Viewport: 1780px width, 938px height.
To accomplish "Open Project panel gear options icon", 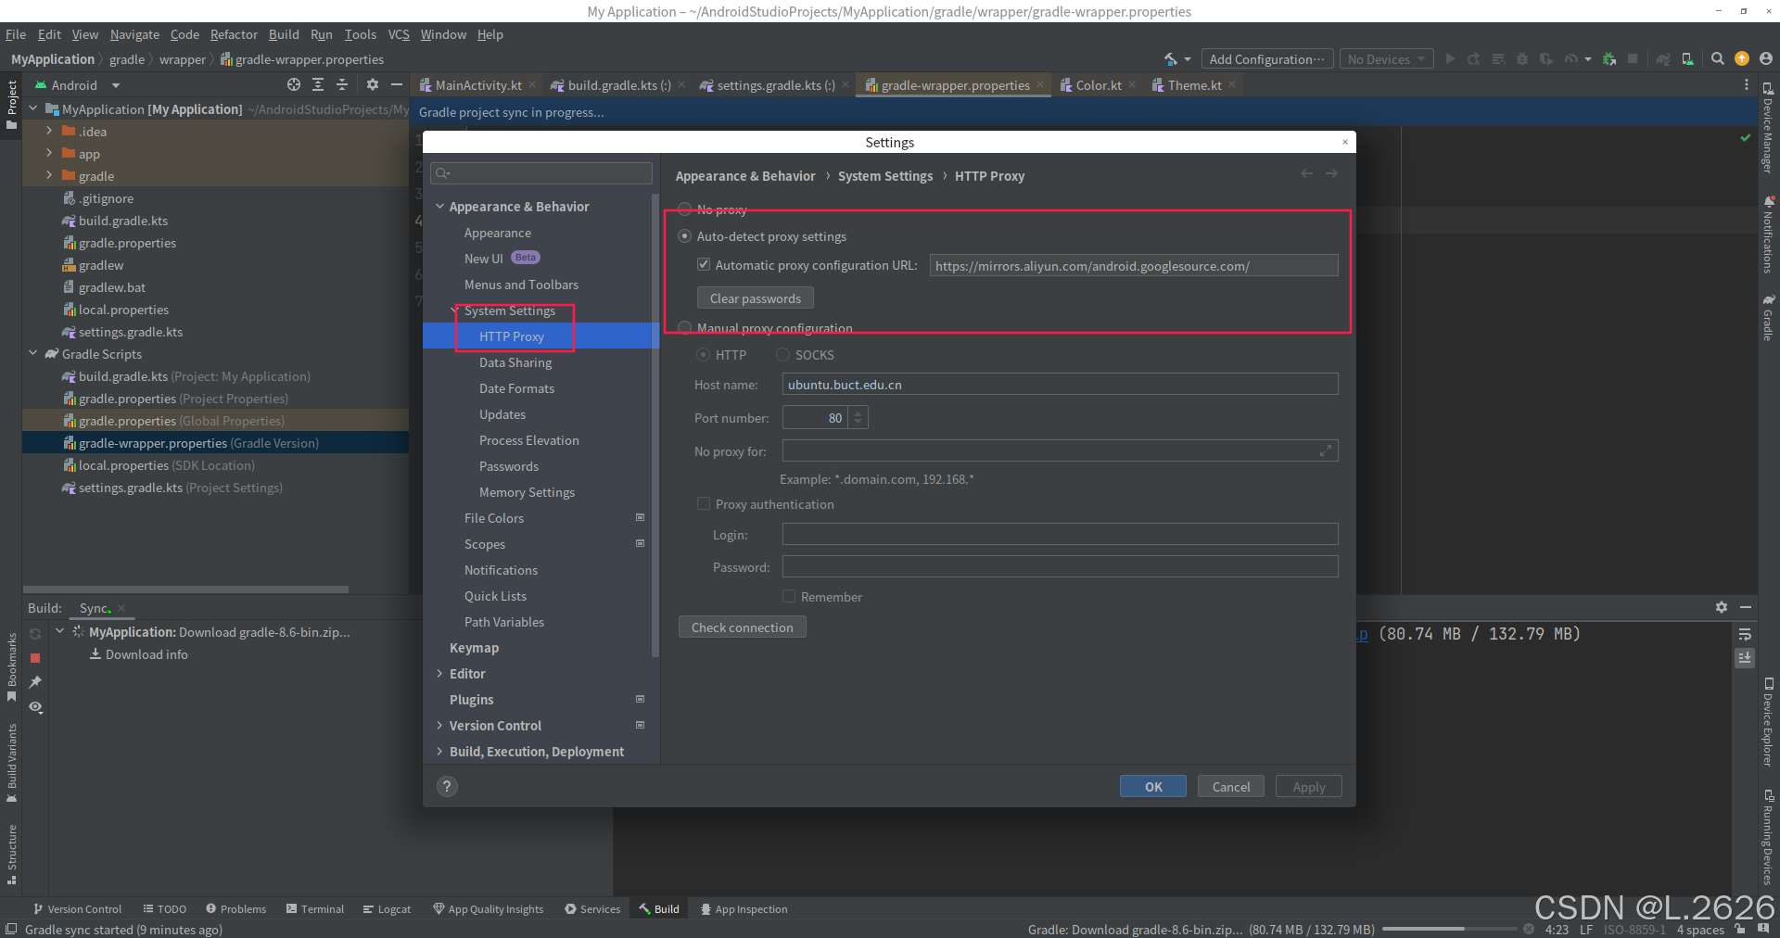I will click(x=373, y=85).
